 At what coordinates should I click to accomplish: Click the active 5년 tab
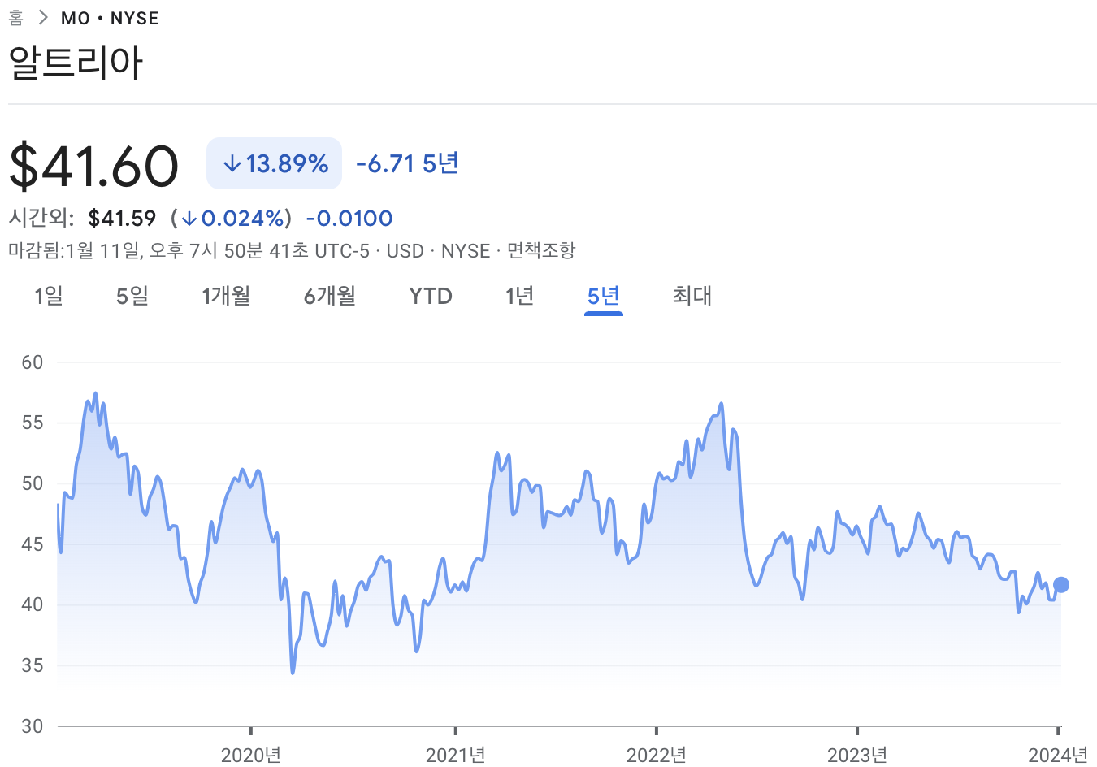coord(603,297)
